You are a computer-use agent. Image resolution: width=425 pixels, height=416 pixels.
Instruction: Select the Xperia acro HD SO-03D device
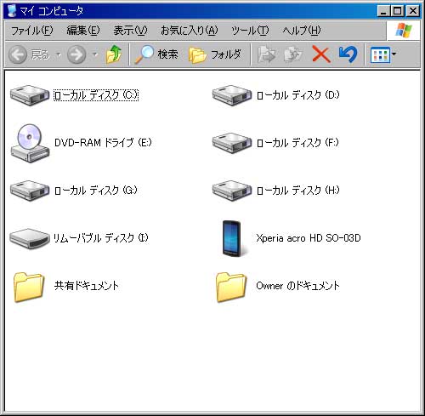(291, 238)
